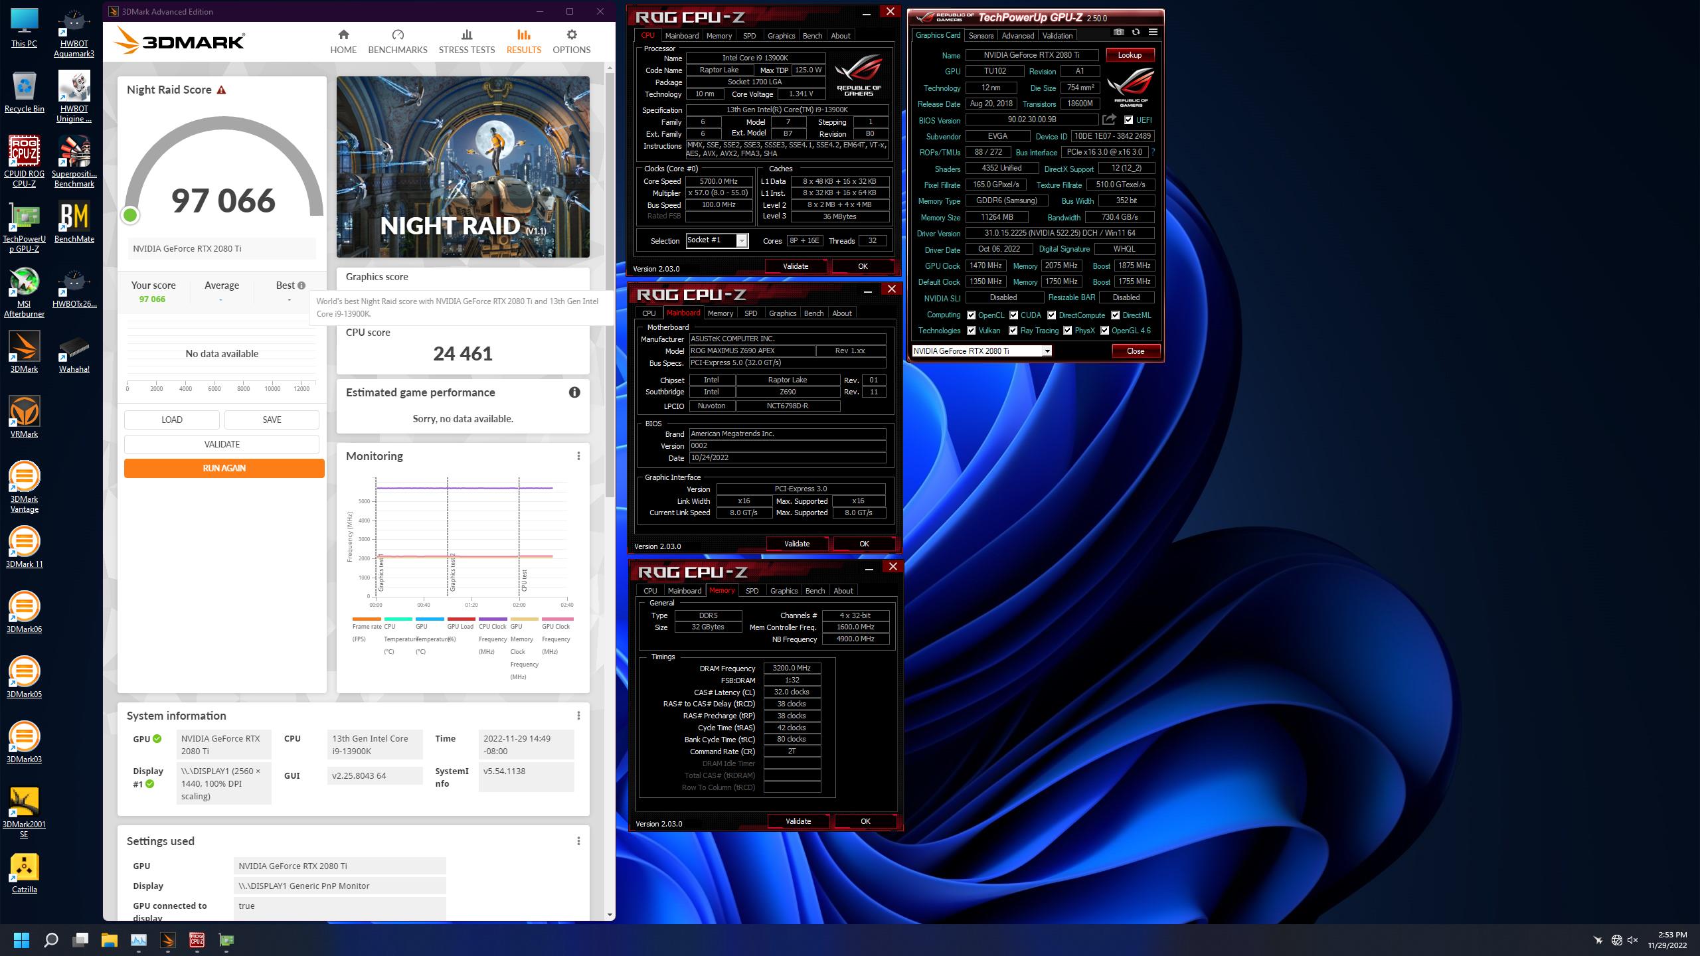
Task: Open 3DMark2001 SE desktop icon
Action: [25, 813]
